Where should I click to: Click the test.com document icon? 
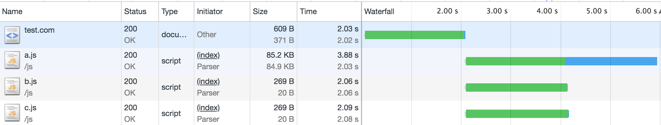[12, 35]
